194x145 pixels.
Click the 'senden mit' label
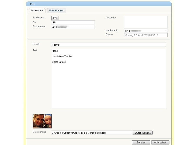(111, 31)
